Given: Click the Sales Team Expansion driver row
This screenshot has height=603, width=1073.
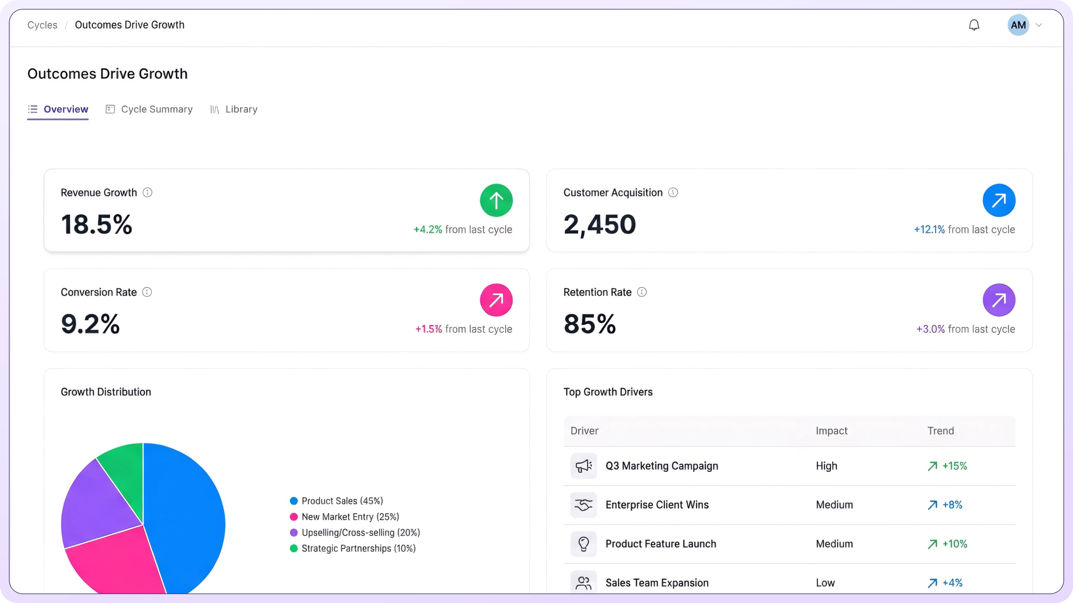Looking at the screenshot, I should click(657, 583).
